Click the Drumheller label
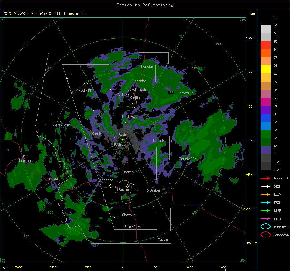Image resolution: width=290 pixels, height=271 pixels. pos(189,159)
